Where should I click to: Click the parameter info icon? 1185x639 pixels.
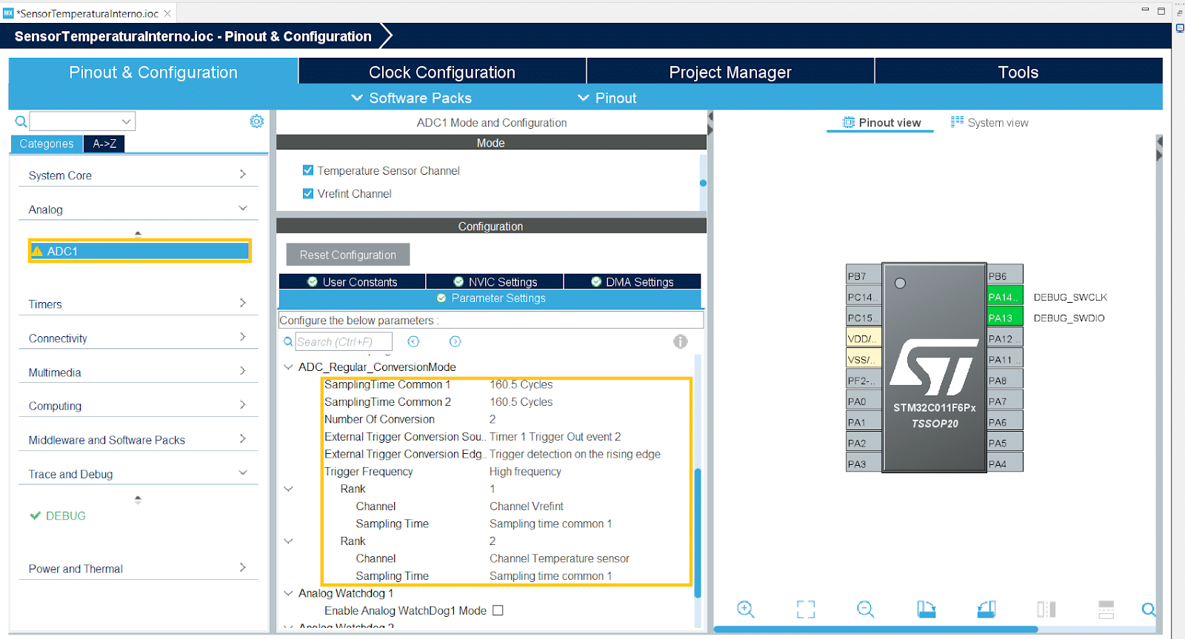[x=680, y=341]
